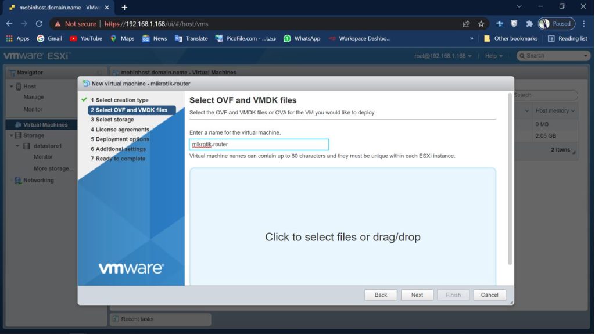
Task: Click the Back button in wizard
Action: [381, 295]
